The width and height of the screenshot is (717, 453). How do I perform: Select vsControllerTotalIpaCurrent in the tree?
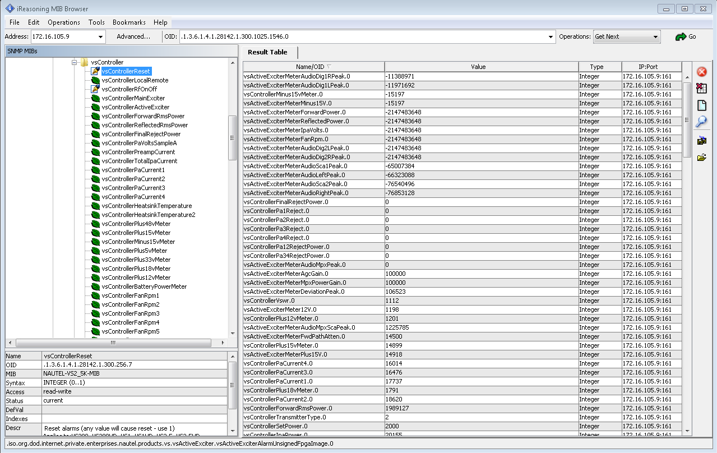(140, 161)
